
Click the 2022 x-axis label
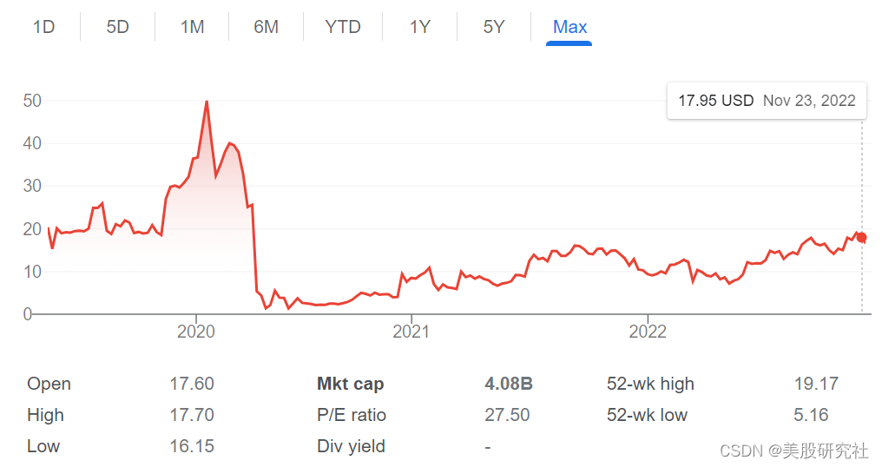click(x=648, y=332)
